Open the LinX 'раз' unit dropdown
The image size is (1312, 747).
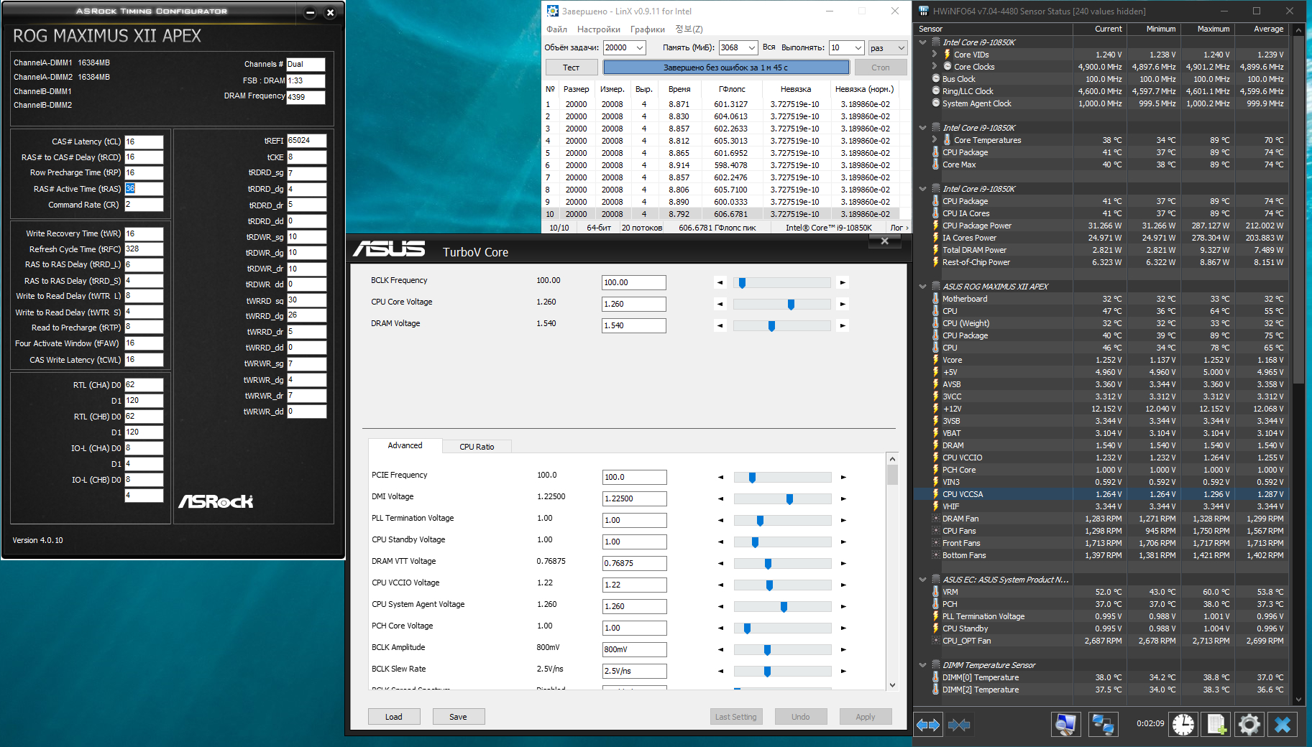tap(888, 47)
